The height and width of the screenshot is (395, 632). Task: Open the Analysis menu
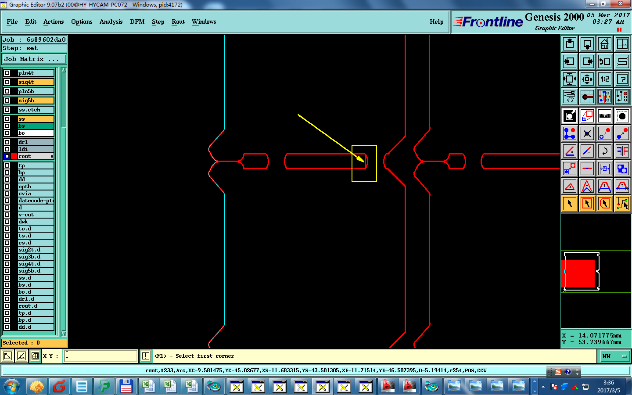pyautogui.click(x=111, y=22)
